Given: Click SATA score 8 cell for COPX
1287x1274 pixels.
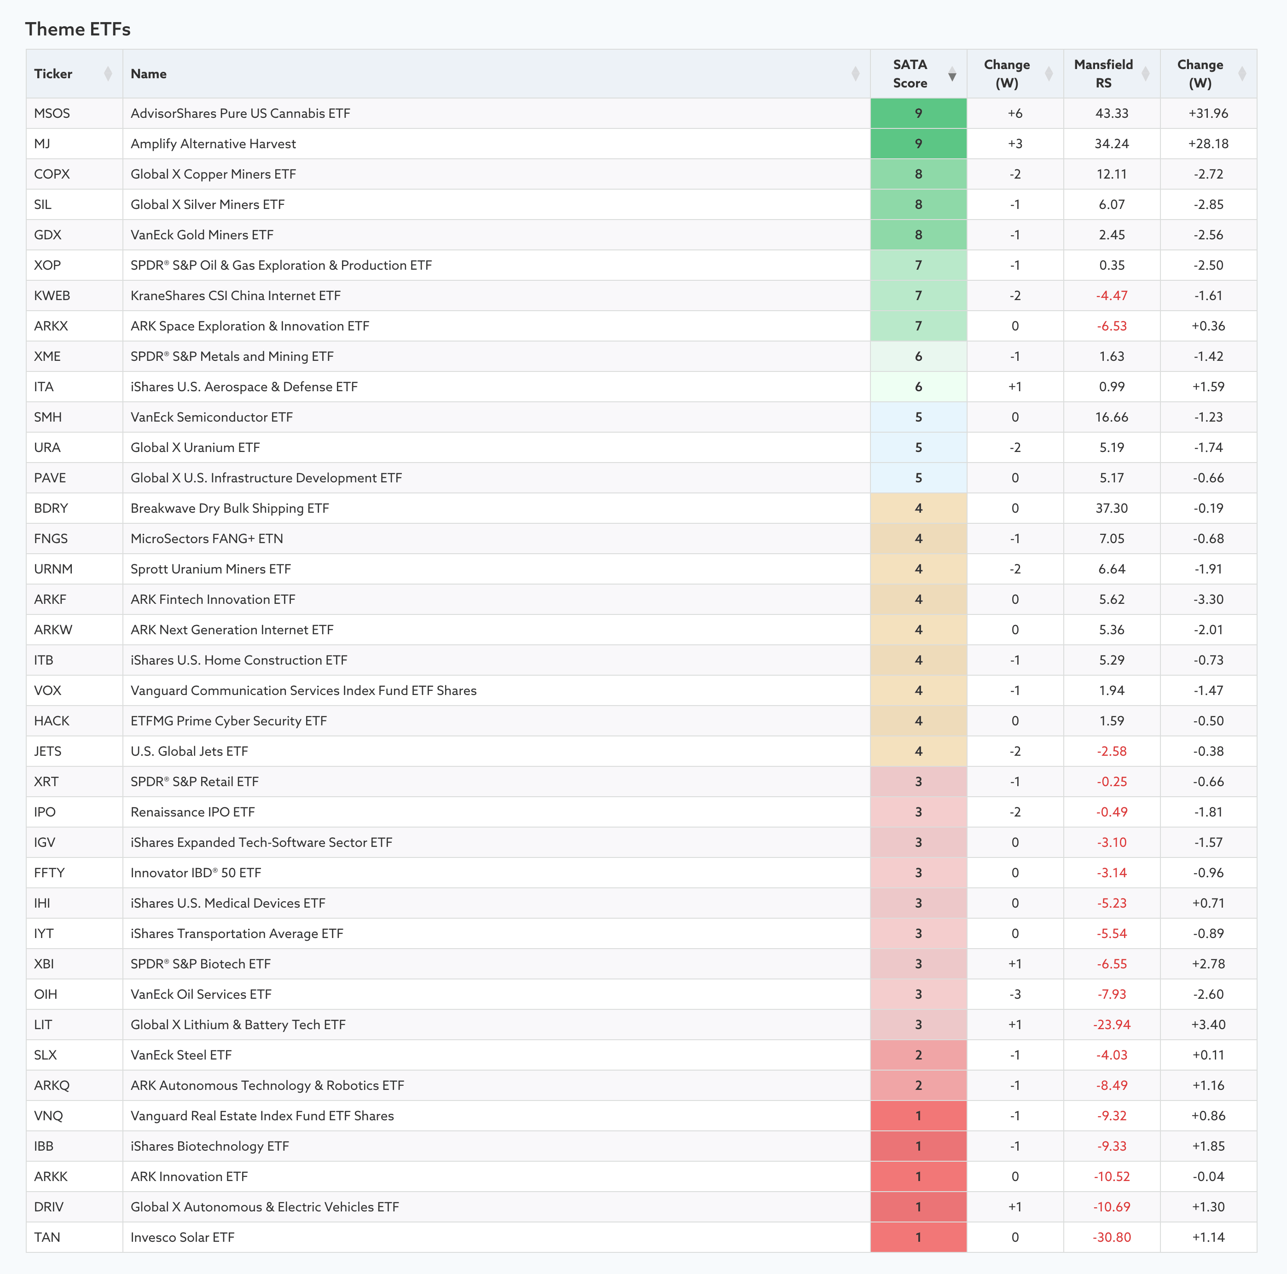Looking at the screenshot, I should pos(919,174).
